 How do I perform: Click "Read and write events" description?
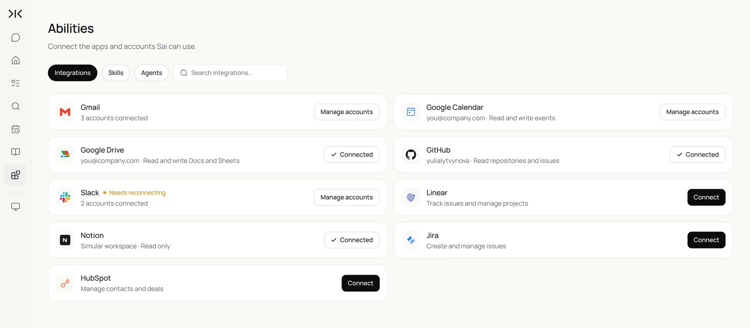point(522,118)
